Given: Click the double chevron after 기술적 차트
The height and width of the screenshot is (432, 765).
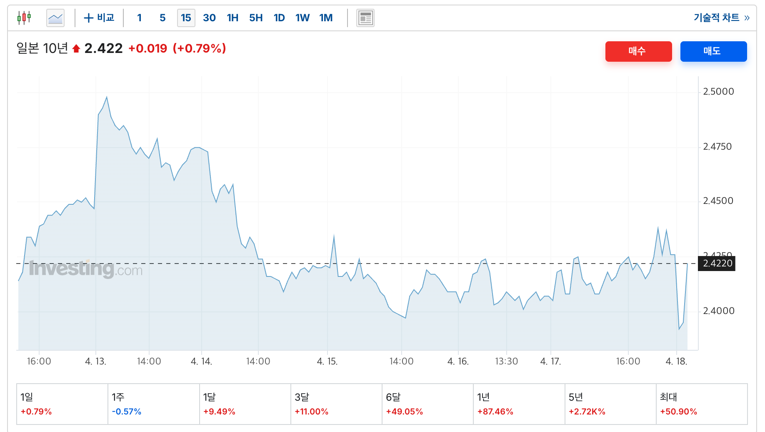Looking at the screenshot, I should [x=747, y=18].
